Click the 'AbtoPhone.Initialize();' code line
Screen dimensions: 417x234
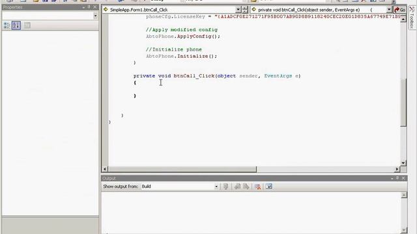(x=181, y=56)
